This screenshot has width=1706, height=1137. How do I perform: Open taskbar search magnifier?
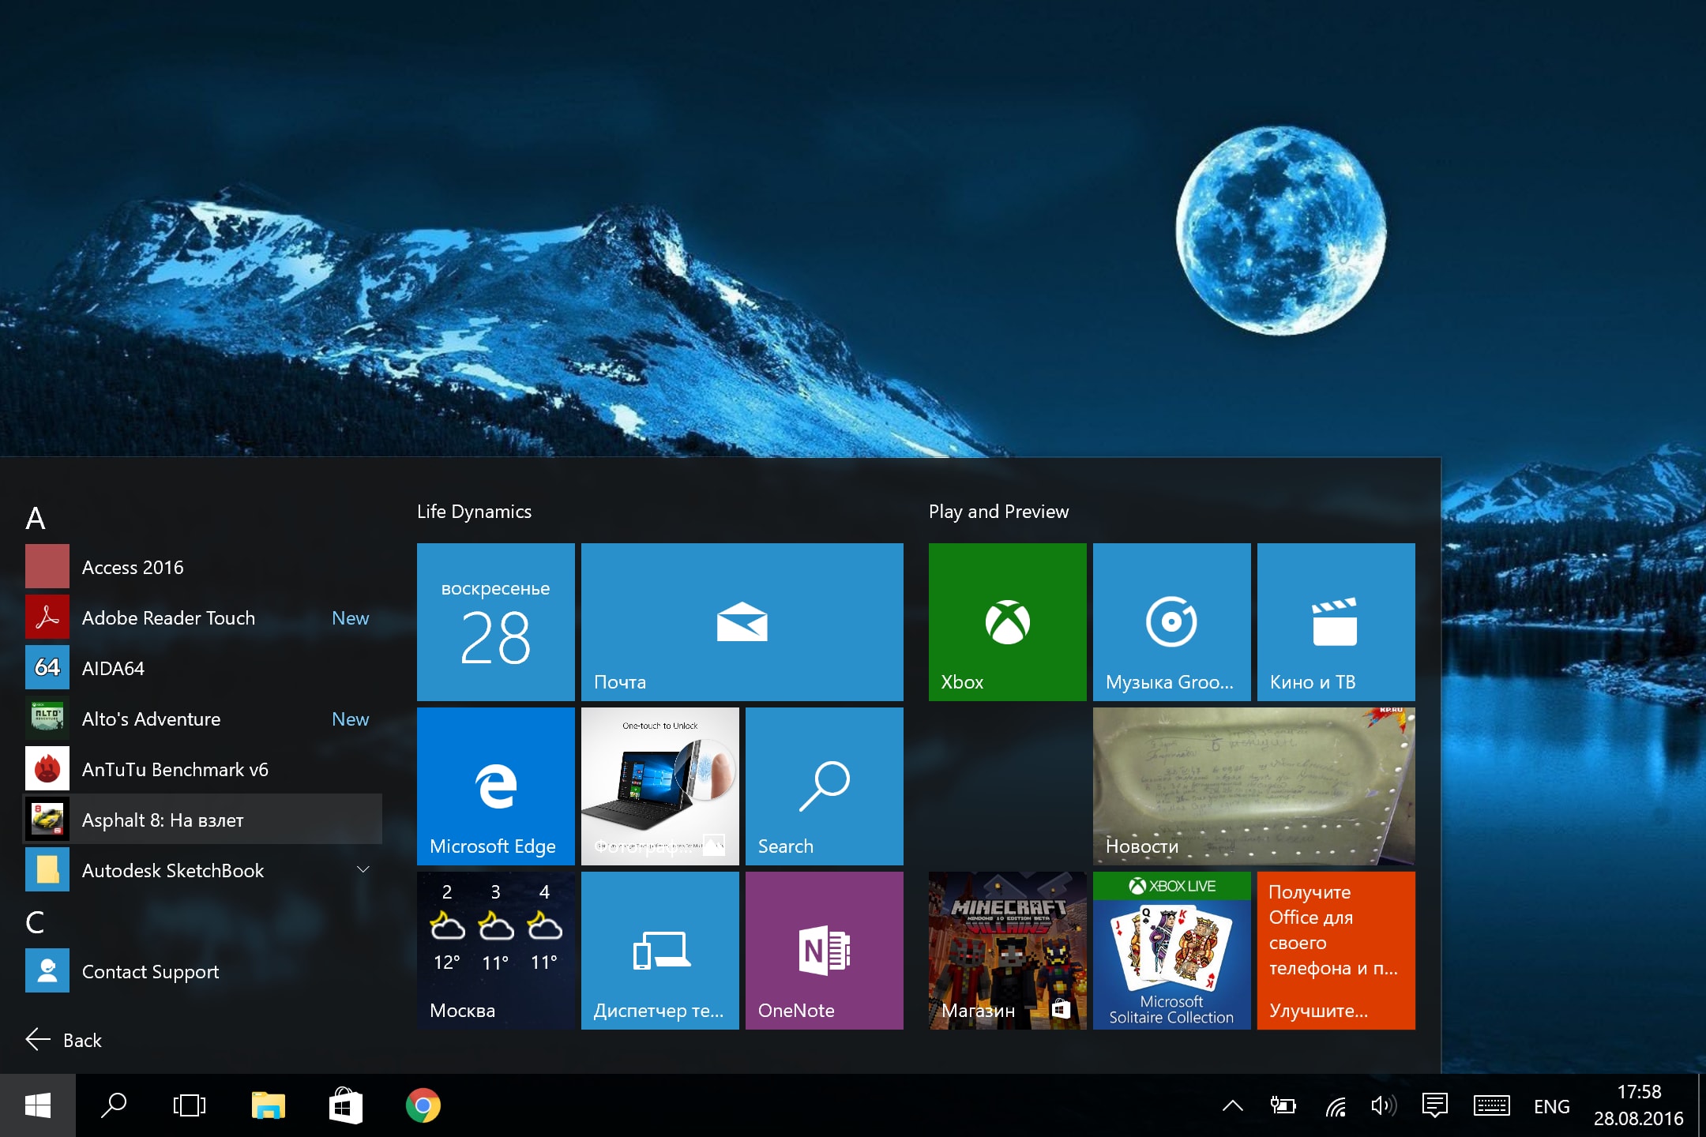[114, 1105]
